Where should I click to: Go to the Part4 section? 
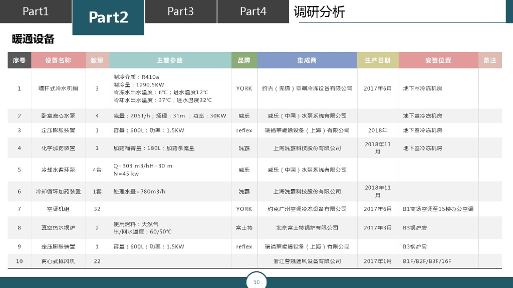coord(253,11)
